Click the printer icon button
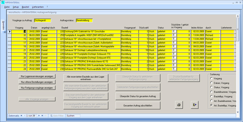 (179, 105)
